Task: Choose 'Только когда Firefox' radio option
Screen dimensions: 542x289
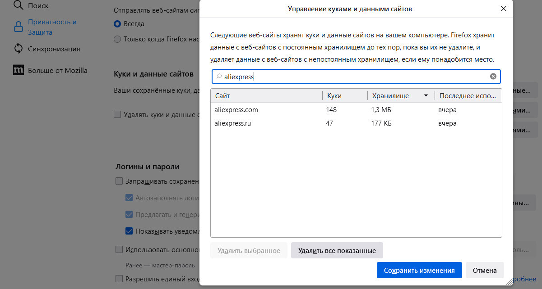Action: (118, 39)
